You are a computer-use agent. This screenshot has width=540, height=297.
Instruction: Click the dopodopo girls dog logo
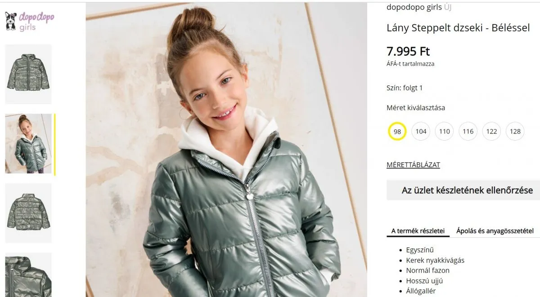coord(30,21)
